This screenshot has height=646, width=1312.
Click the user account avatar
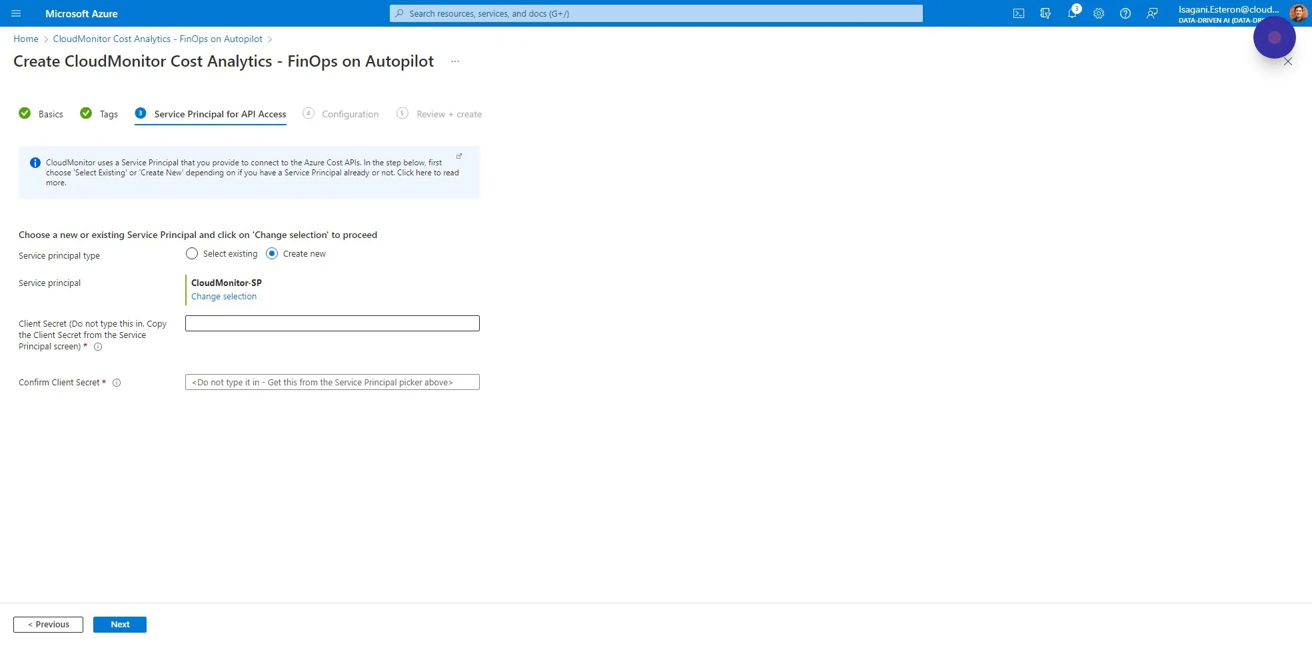(1298, 13)
